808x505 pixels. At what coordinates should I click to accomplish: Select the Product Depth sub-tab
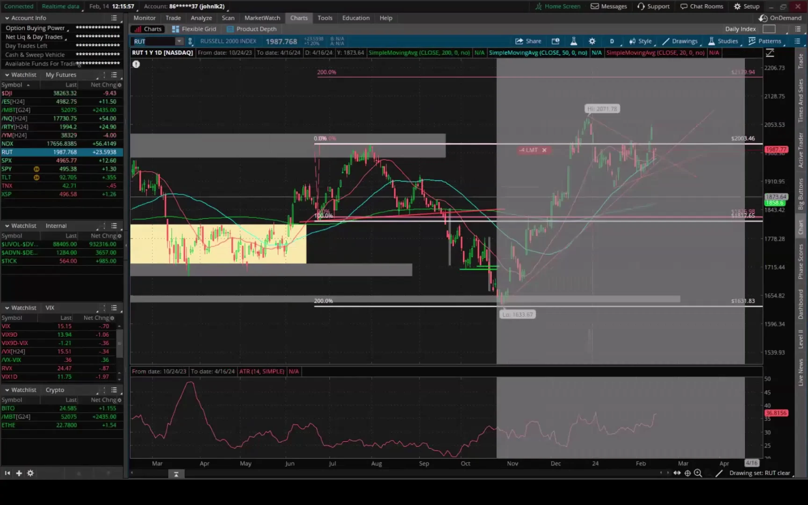click(252, 29)
